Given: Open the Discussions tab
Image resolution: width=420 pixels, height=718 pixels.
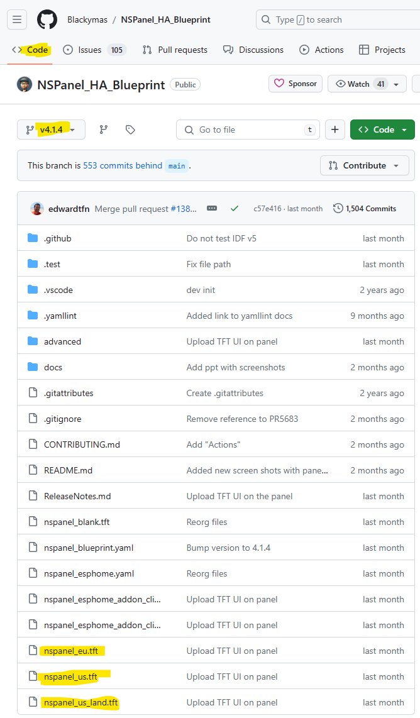Looking at the screenshot, I should click(x=253, y=50).
